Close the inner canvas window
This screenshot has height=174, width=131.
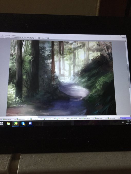(x=125, y=38)
